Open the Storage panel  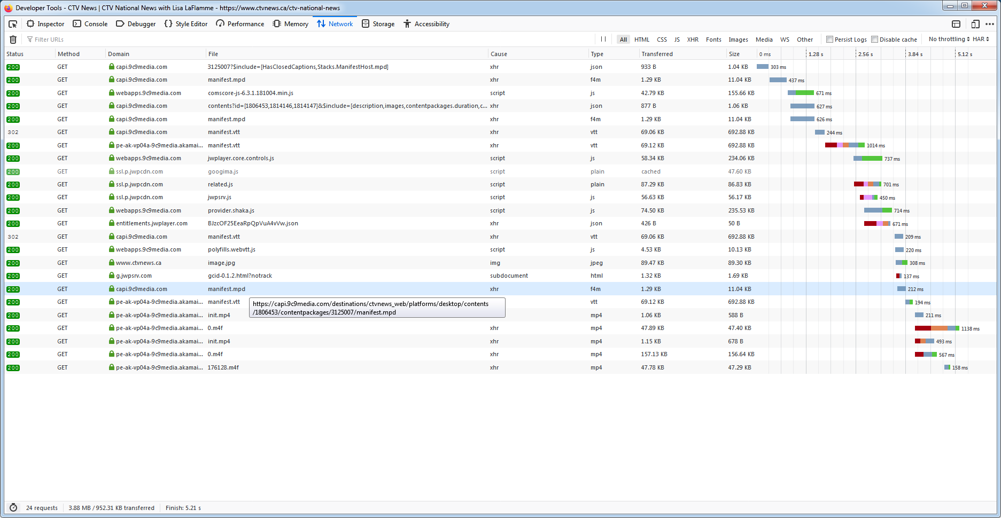[x=378, y=24]
